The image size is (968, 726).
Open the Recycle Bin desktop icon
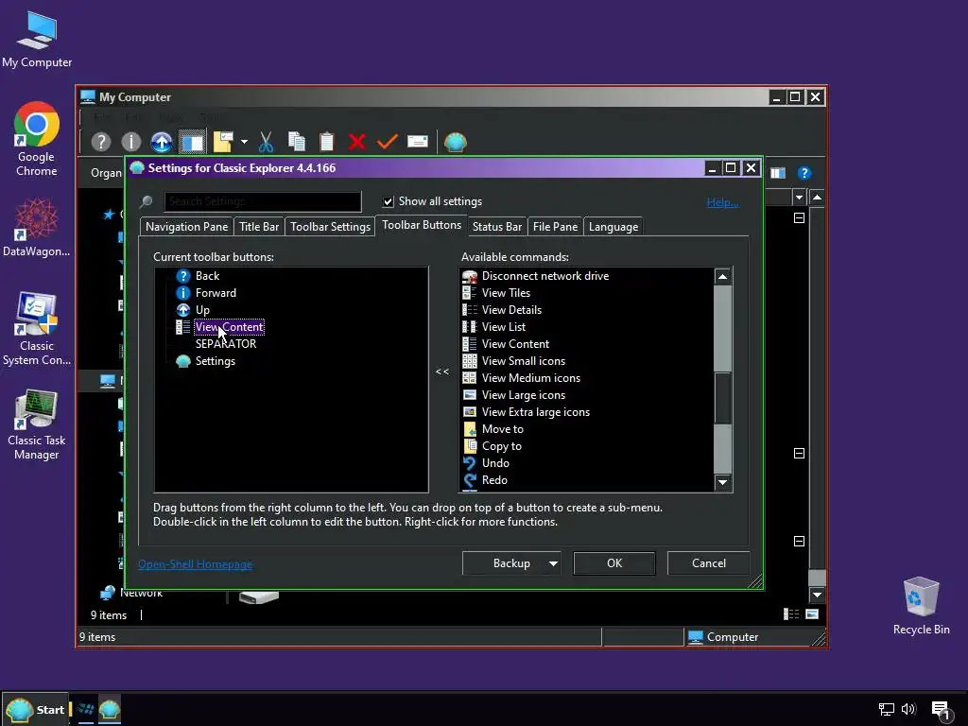[921, 606]
